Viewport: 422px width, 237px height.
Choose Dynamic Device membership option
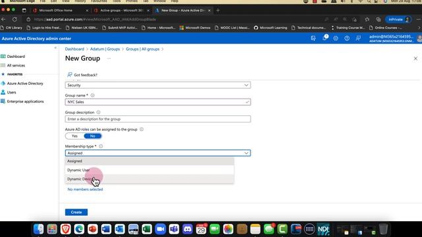tap(150, 179)
